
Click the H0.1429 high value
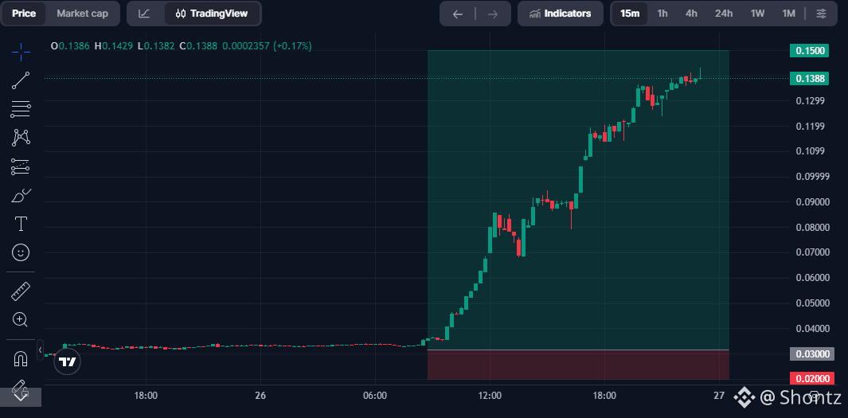114,46
